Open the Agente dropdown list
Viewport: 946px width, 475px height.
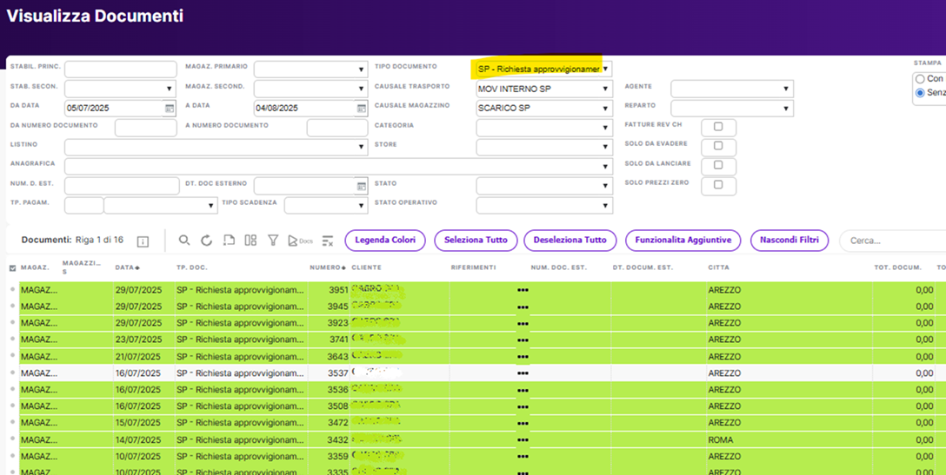click(x=731, y=89)
